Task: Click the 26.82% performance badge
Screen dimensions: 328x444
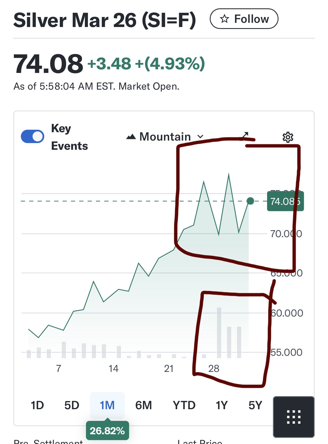Action: (107, 431)
